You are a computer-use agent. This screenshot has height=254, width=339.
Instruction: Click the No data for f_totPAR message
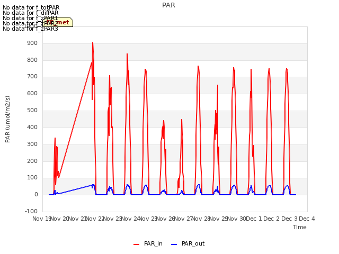[31, 7]
